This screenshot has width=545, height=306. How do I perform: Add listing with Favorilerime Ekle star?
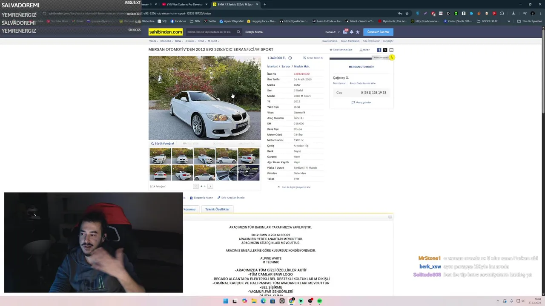tap(341, 50)
